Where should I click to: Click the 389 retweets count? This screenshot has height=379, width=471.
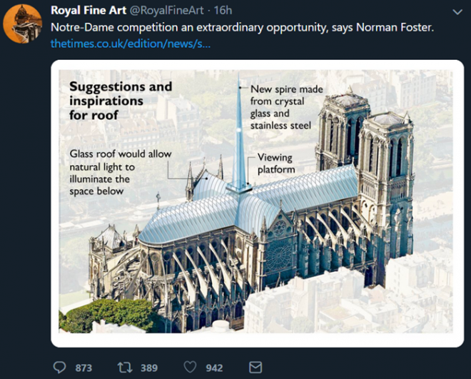(148, 368)
